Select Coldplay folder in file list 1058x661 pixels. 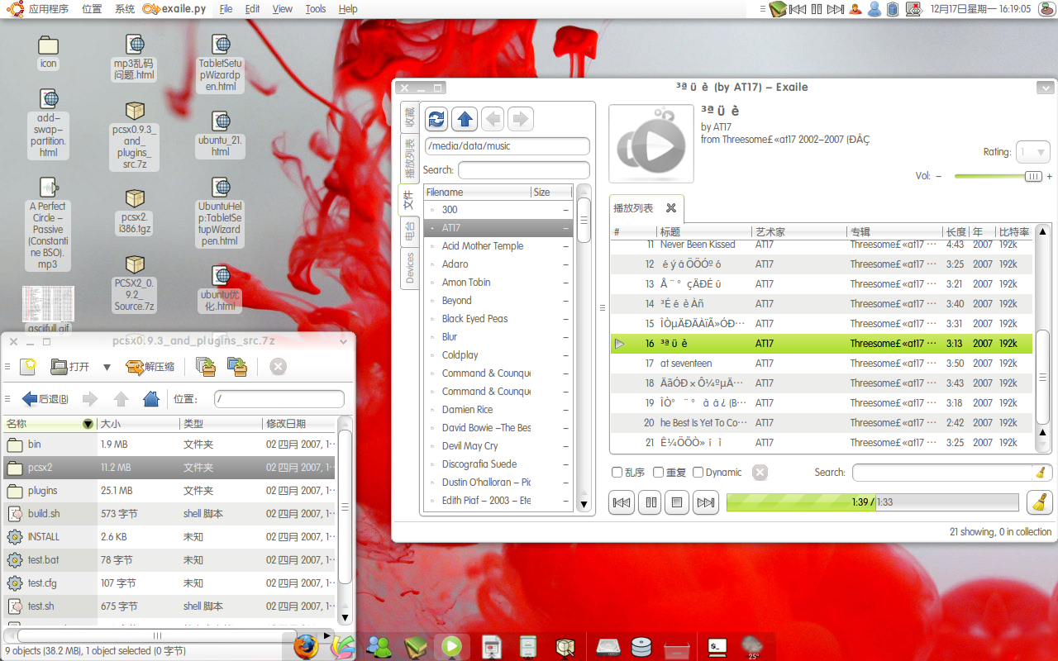(498, 355)
